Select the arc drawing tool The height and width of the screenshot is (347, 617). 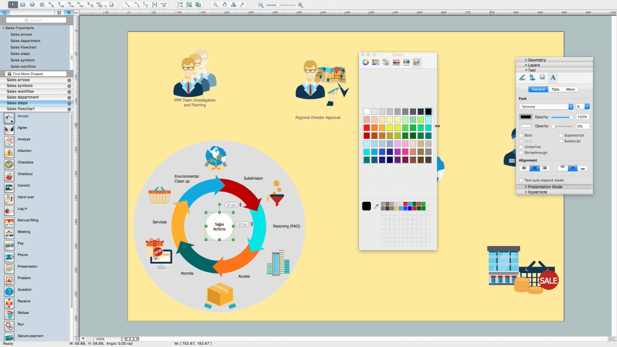click(x=136, y=4)
